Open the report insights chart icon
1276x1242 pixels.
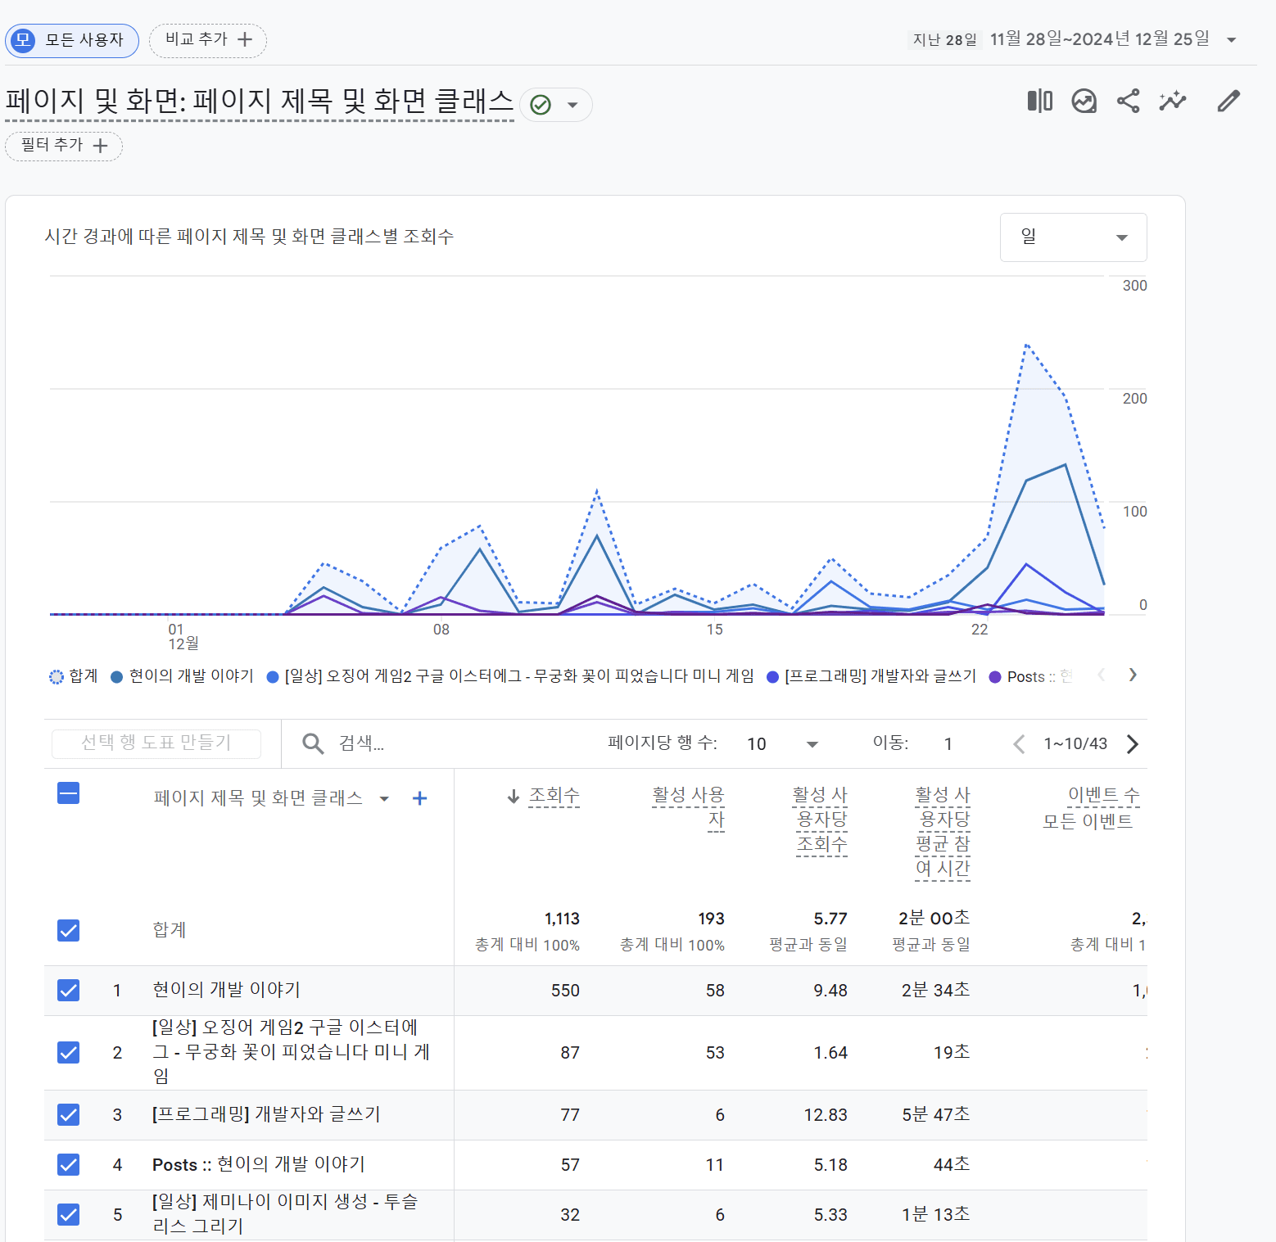1084,102
